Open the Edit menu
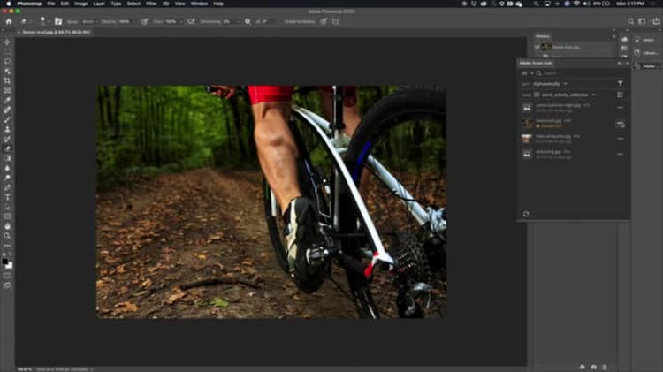Screen dimensions: 663x372 [x=65, y=4]
